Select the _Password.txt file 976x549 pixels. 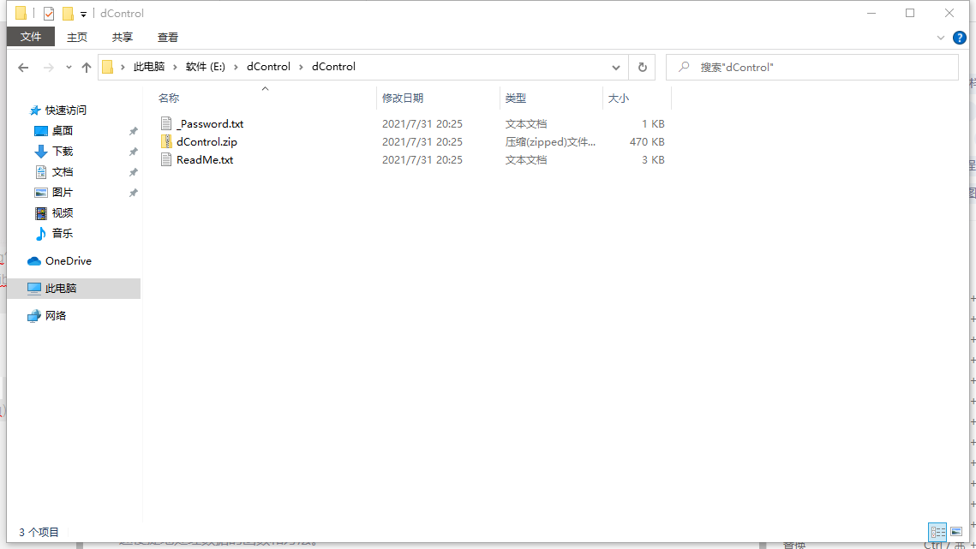click(210, 124)
